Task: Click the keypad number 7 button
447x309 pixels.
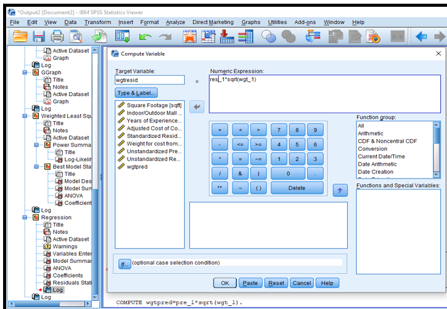Action: pyautogui.click(x=279, y=130)
